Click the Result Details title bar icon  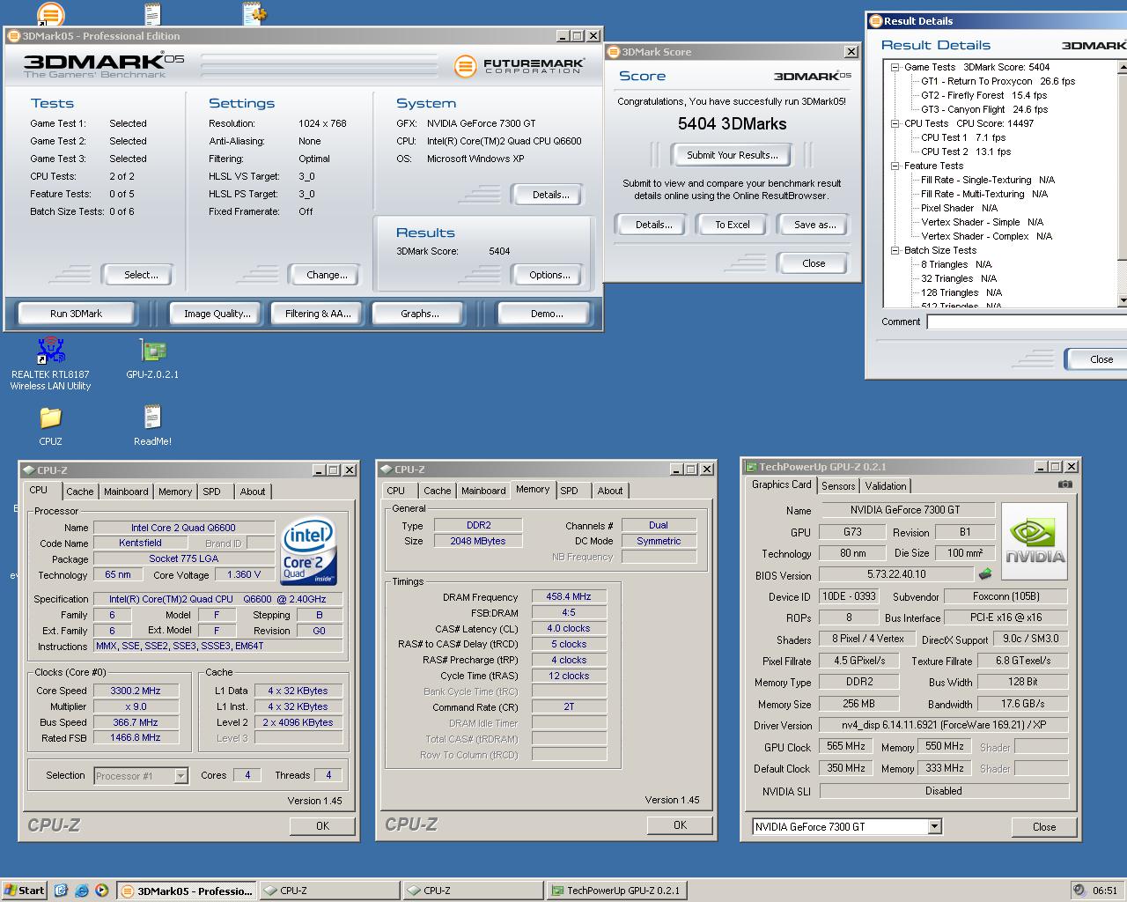tap(875, 21)
